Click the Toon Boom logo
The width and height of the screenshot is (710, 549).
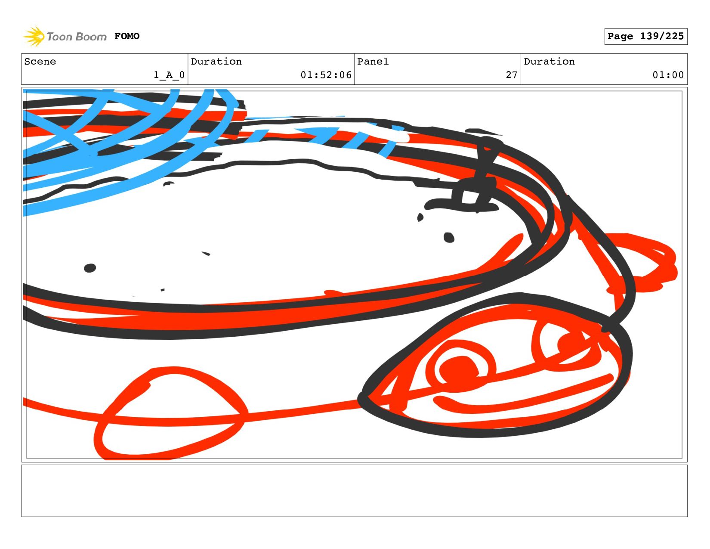65,37
